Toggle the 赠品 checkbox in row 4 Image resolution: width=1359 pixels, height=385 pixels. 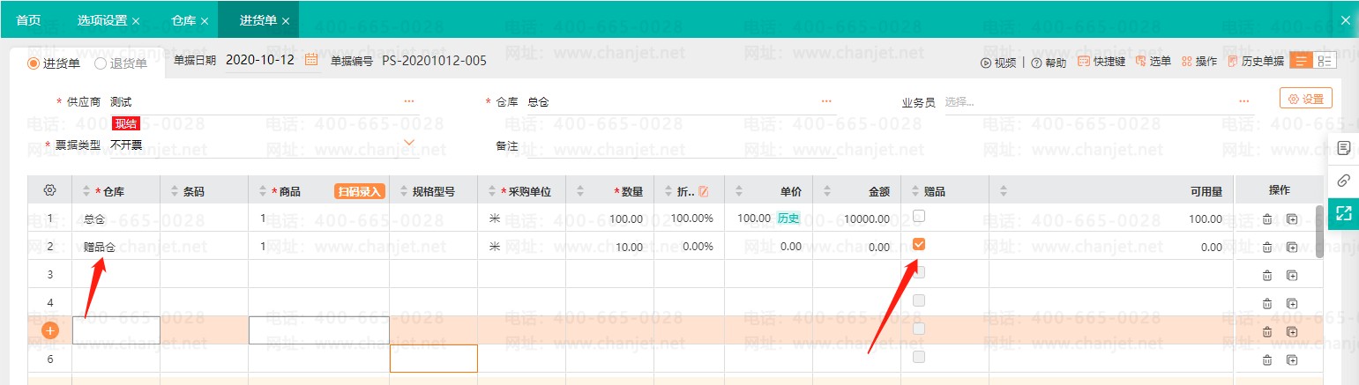click(x=919, y=300)
